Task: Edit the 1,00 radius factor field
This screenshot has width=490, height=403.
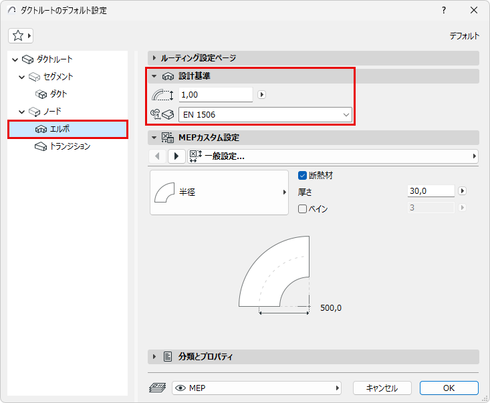Action: tap(216, 95)
